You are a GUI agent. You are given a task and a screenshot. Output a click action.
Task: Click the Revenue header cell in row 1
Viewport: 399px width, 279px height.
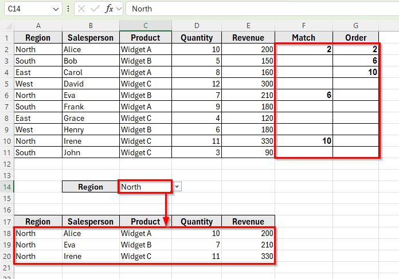[x=248, y=38]
